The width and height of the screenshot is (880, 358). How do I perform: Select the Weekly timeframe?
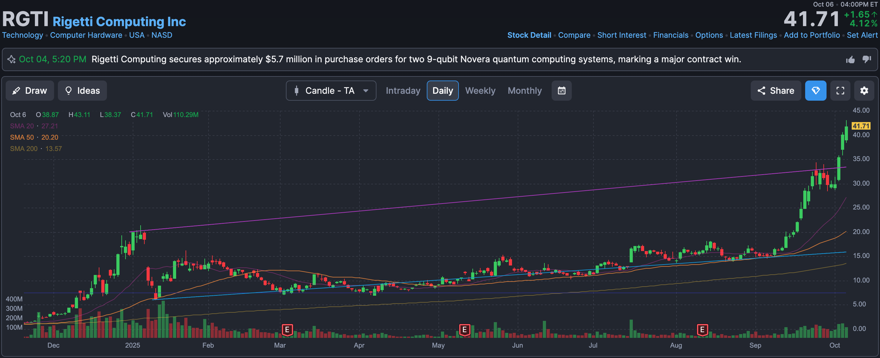480,91
